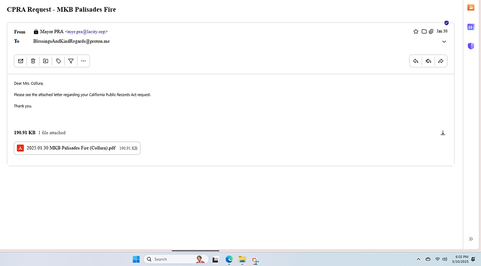Click the '1 file attached' text
This screenshot has height=266, width=481.
(x=52, y=133)
